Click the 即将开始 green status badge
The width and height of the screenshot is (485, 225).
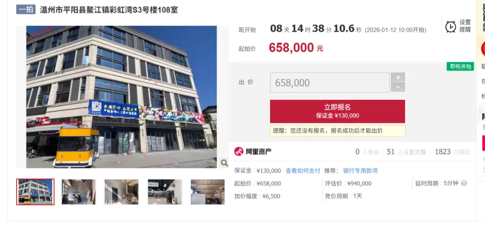pyautogui.click(x=460, y=66)
